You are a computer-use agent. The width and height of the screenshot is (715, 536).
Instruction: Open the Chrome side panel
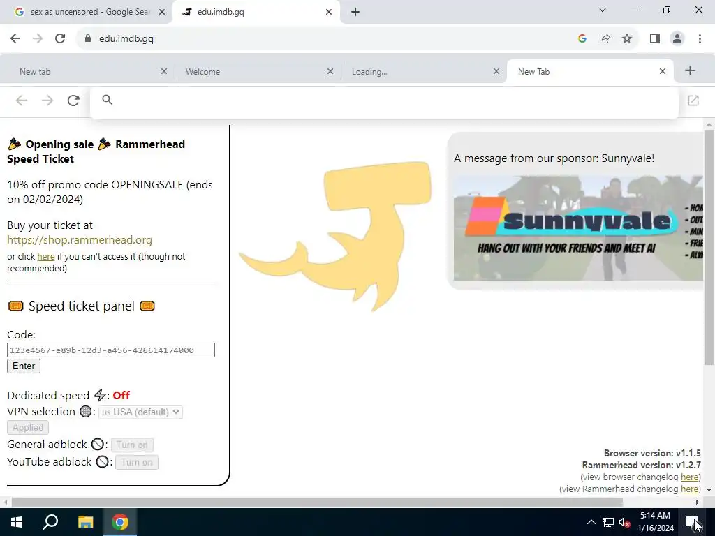tap(655, 39)
